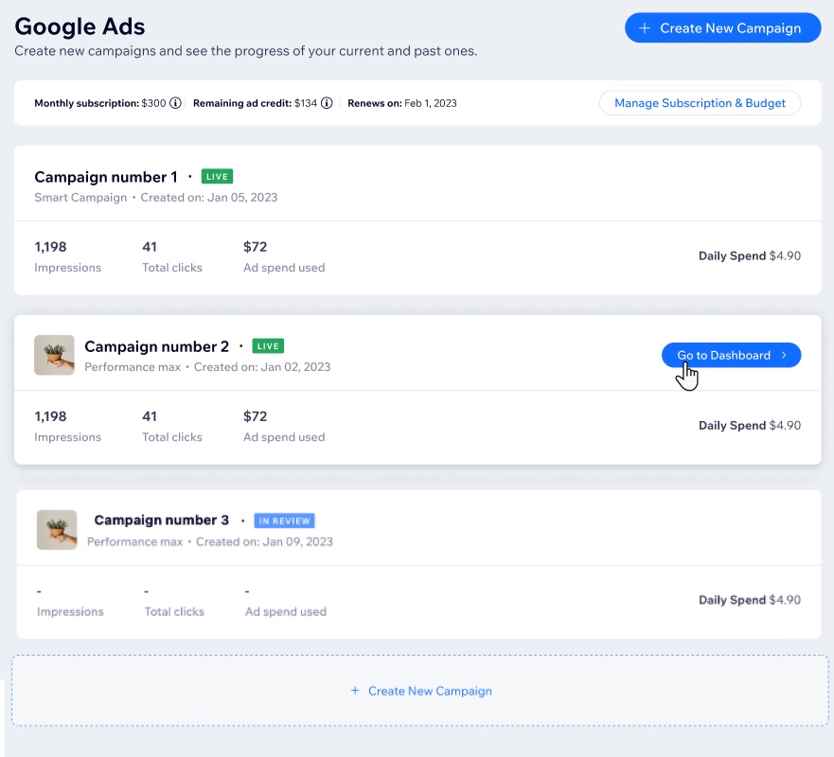Click Go to Dashboard for Campaign number 2
The height and width of the screenshot is (757, 834).
click(x=731, y=355)
